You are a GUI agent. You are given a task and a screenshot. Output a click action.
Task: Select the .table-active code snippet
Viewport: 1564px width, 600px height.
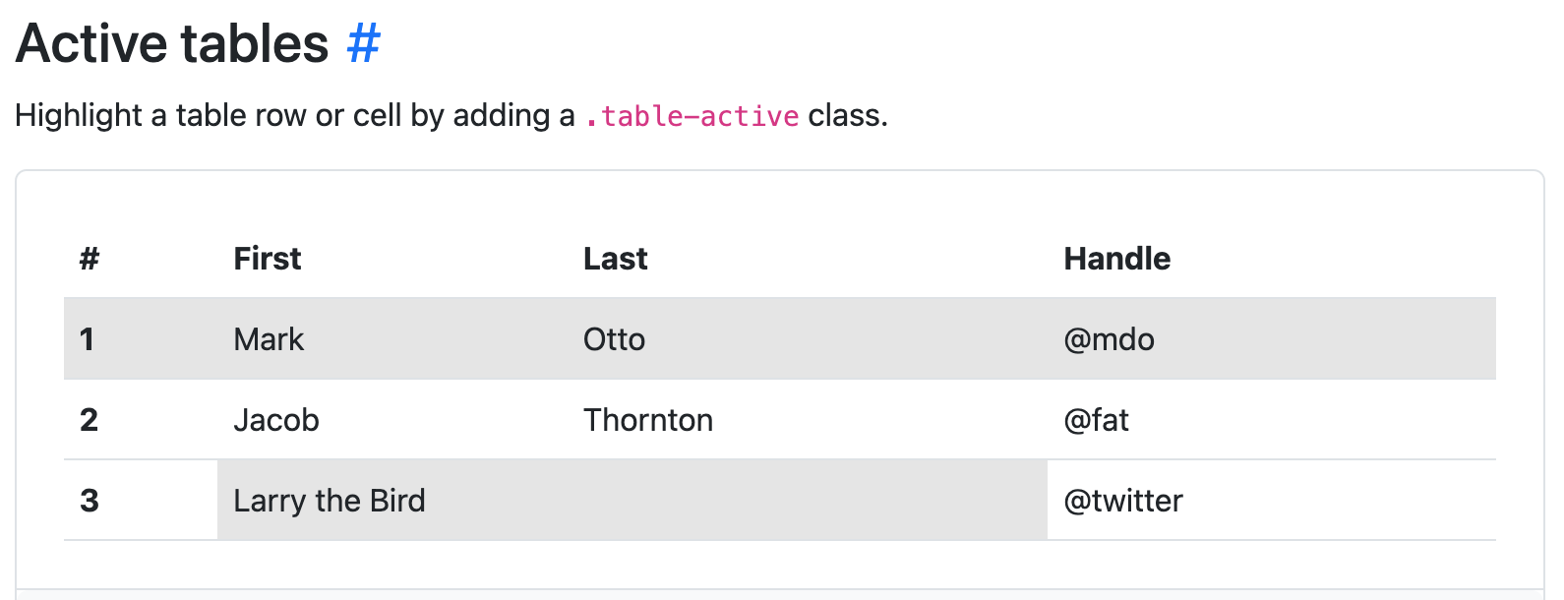(692, 116)
